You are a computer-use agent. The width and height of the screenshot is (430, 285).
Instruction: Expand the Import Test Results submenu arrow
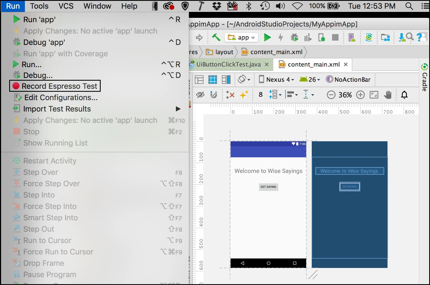pos(178,109)
